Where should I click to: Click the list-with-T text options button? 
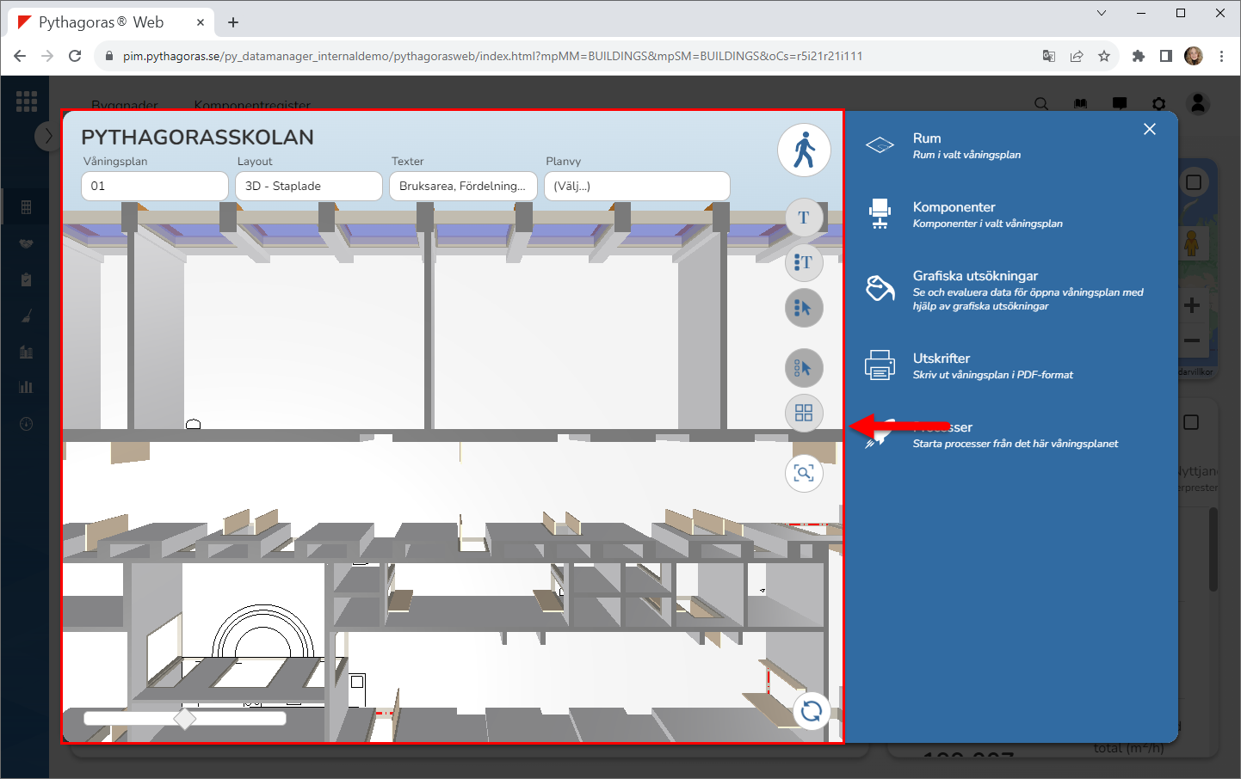[804, 262]
